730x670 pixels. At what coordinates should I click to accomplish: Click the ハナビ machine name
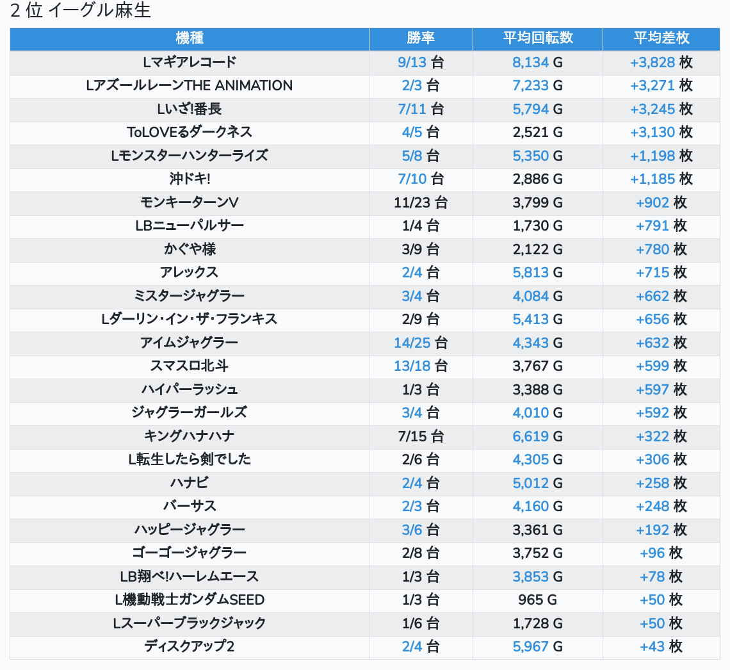click(x=190, y=483)
